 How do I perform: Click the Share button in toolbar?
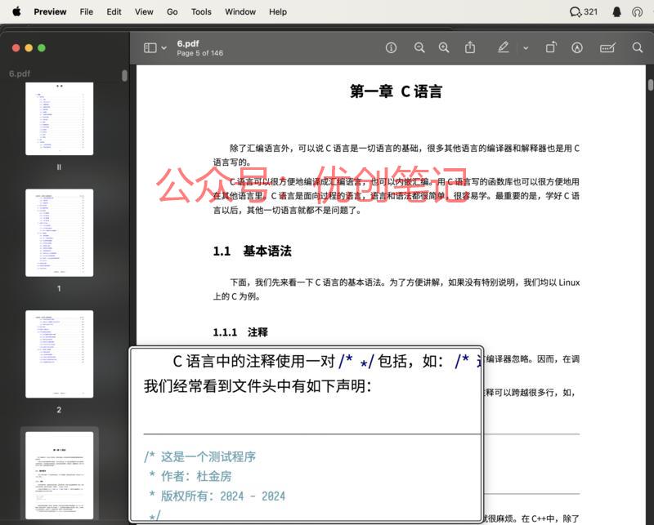(x=470, y=47)
